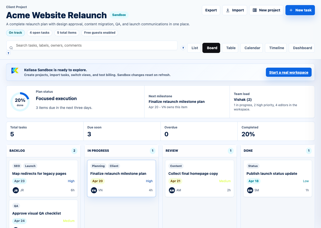Click the Kellasa logo icon in the banner
The width and height of the screenshot is (321, 228).
coord(15,71)
